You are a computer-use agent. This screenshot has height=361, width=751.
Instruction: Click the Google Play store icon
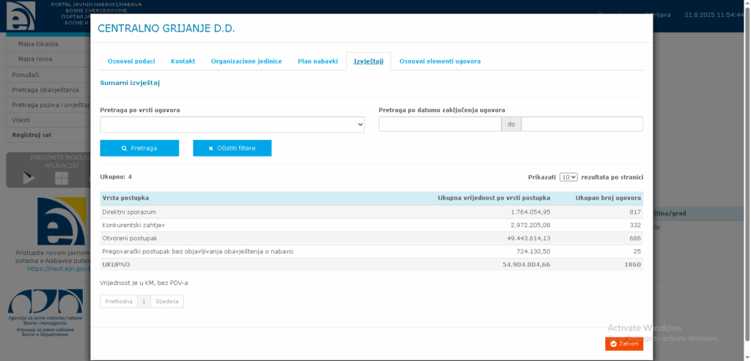click(x=29, y=177)
